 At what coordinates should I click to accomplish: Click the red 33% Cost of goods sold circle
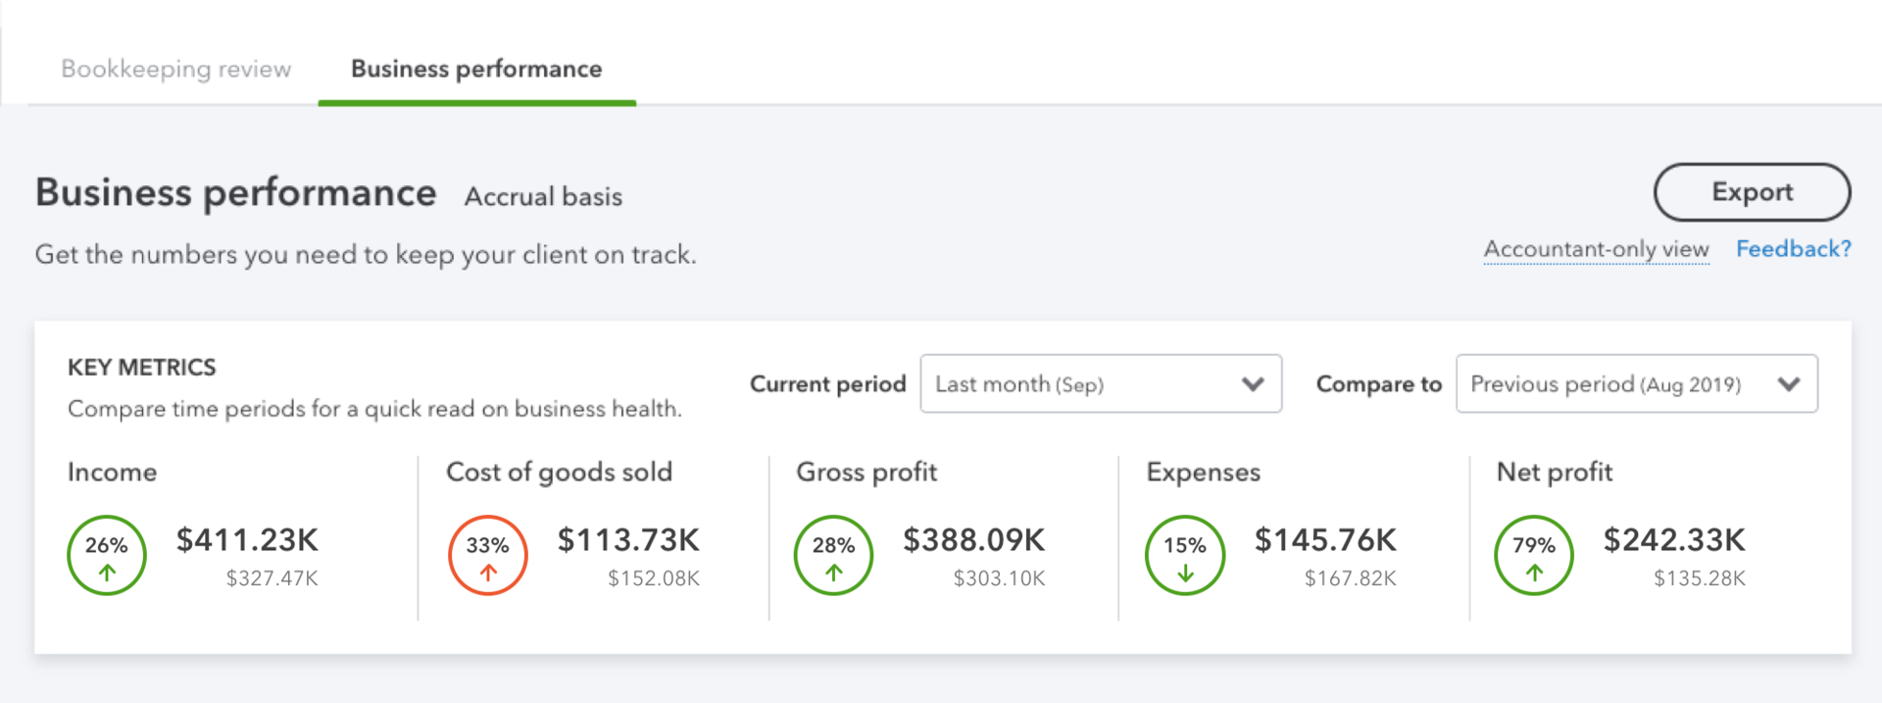[x=487, y=555]
